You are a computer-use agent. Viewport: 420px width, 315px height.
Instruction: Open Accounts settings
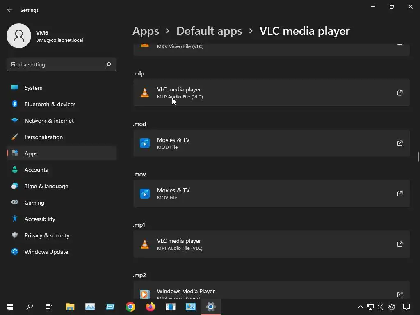(62, 170)
